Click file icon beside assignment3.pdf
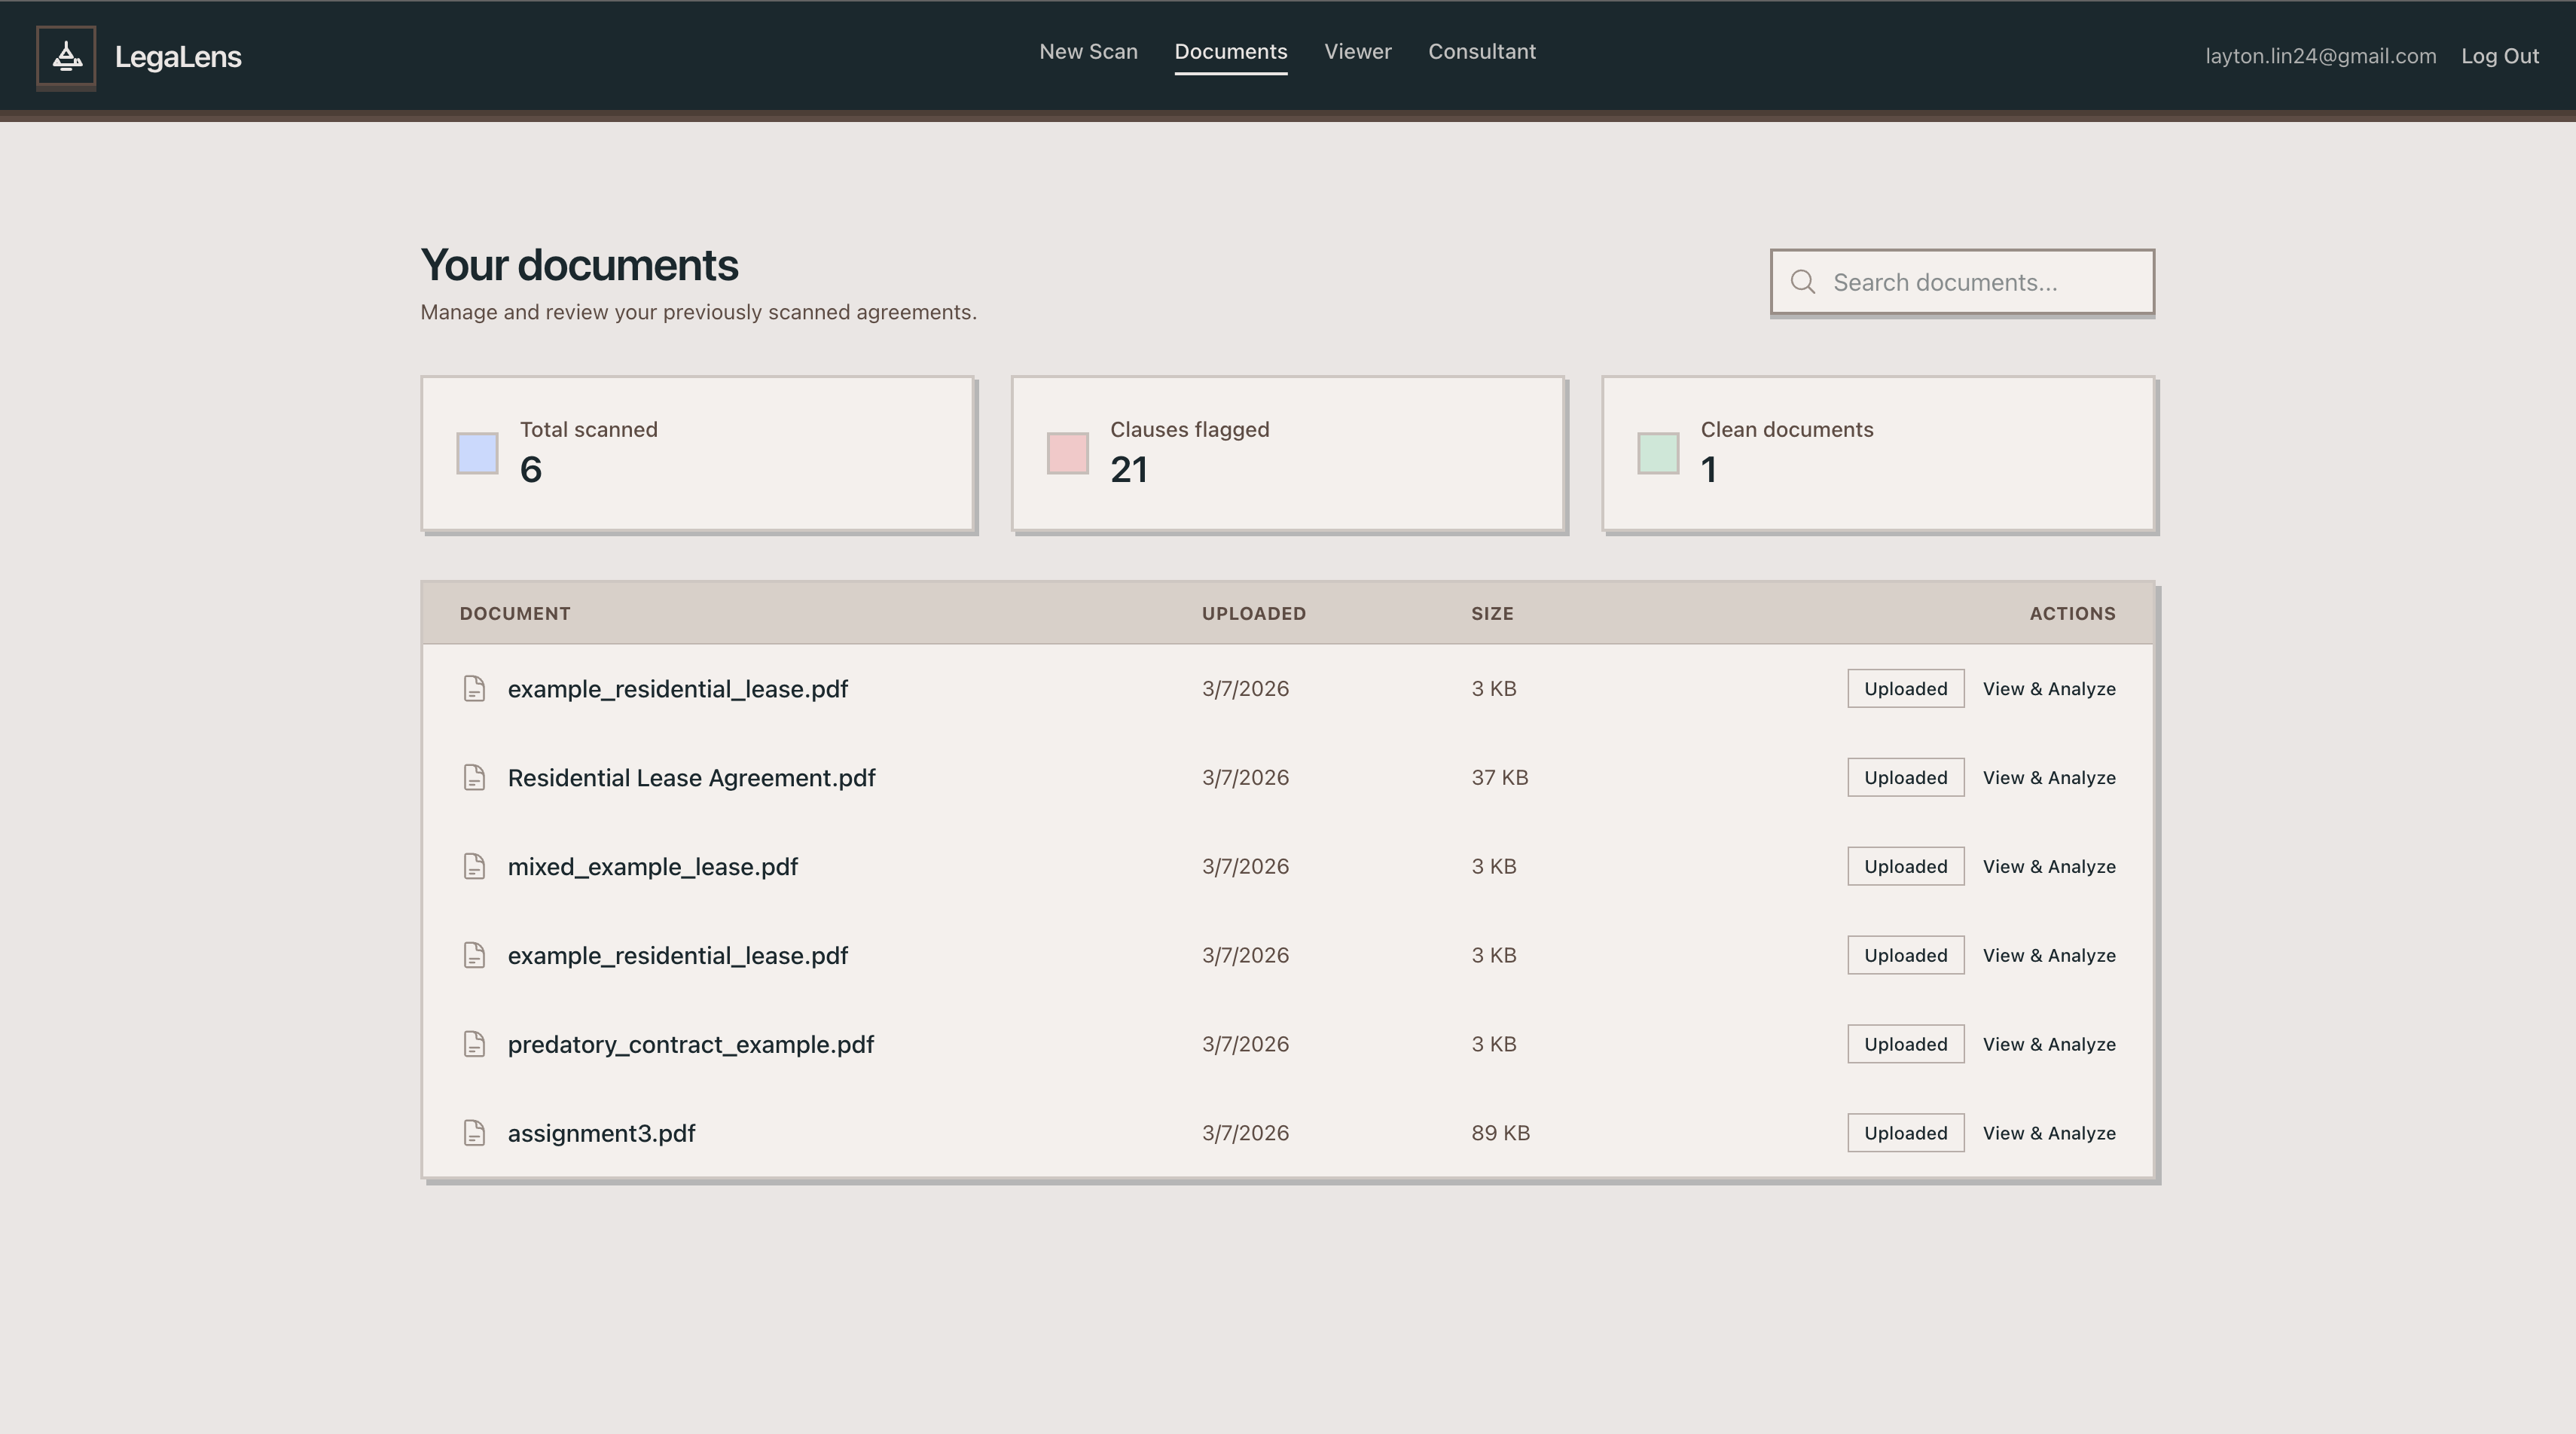The height and width of the screenshot is (1434, 2576). tap(474, 1133)
